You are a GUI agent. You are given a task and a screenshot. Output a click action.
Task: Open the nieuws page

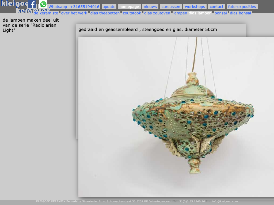[x=150, y=7]
